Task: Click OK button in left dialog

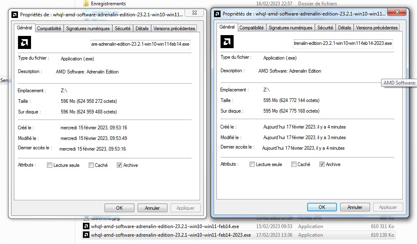Action: 119,208
